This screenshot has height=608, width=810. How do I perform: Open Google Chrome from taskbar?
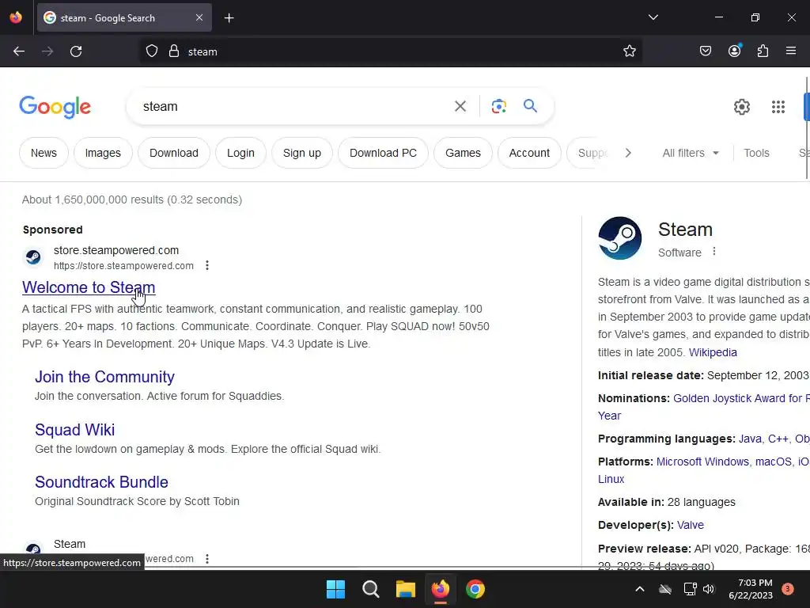click(x=475, y=589)
